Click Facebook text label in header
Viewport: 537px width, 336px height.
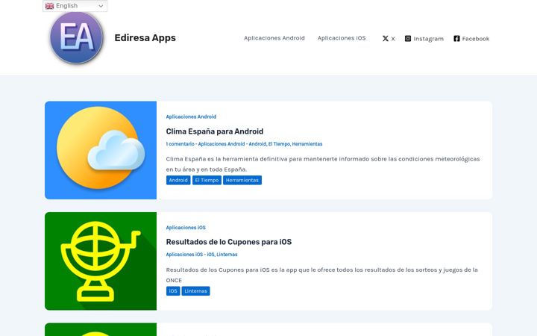(x=476, y=39)
